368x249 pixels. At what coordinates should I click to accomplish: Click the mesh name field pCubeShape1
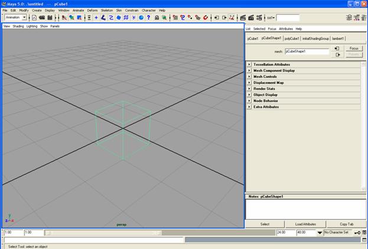tap(307, 51)
